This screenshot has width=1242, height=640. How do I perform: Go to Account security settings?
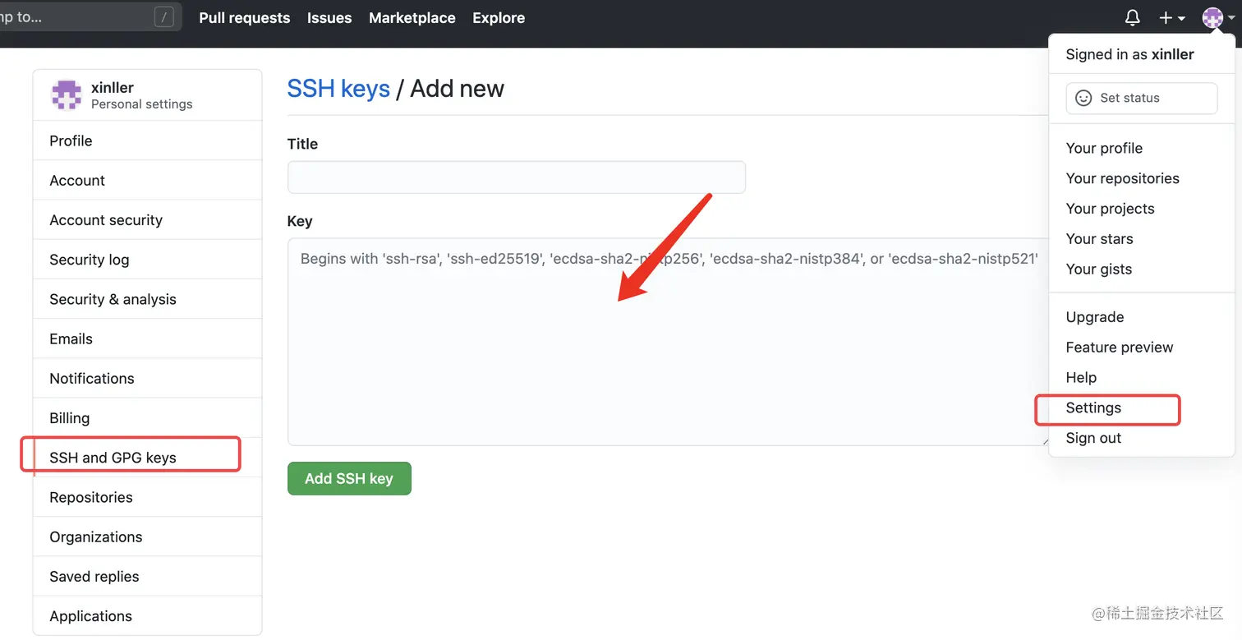click(x=147, y=219)
